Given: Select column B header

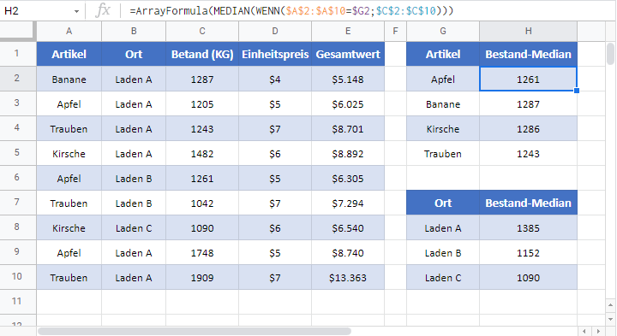Looking at the screenshot, I should coord(134,32).
